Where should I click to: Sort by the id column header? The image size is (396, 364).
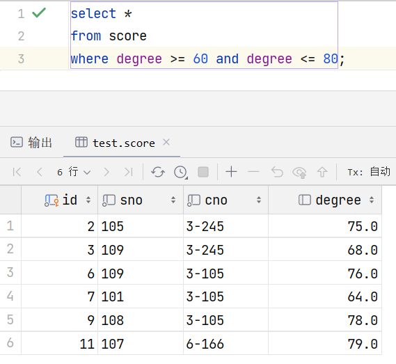60,200
